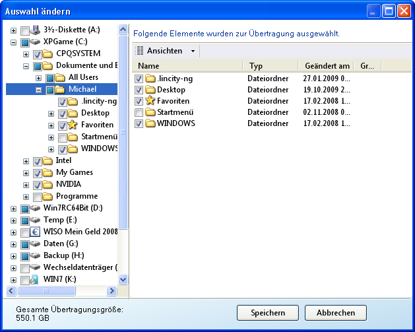Select the Temp (E:) tree item label
Viewport: 415px width, 332px height.
click(x=60, y=220)
